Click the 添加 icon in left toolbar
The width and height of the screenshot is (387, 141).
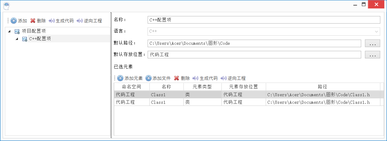14,21
